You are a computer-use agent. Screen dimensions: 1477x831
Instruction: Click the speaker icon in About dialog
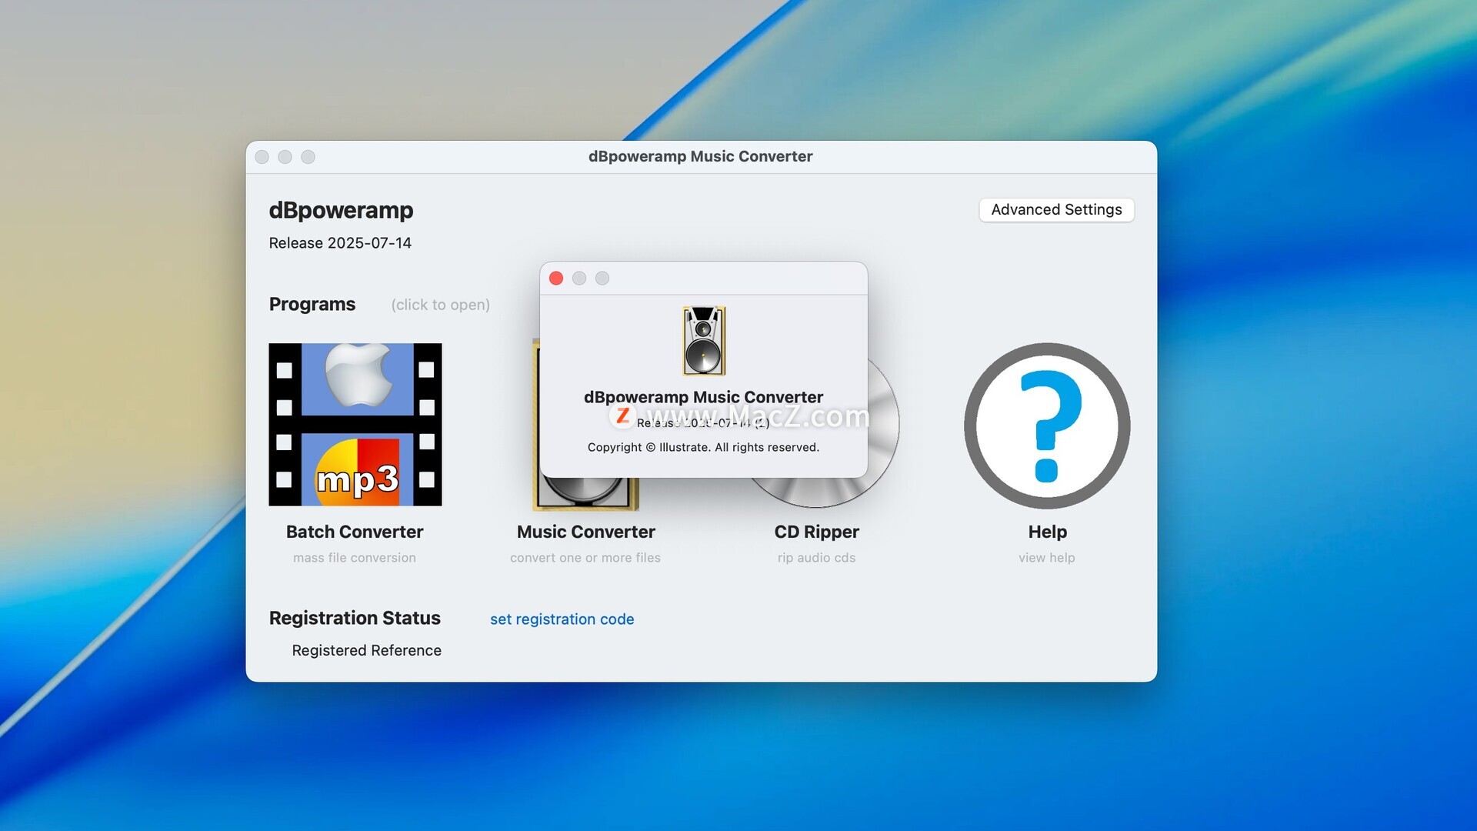pos(704,341)
